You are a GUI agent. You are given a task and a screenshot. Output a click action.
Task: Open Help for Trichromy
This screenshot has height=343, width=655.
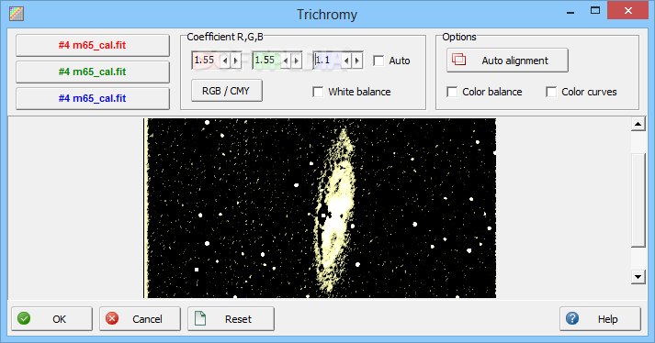coord(600,319)
